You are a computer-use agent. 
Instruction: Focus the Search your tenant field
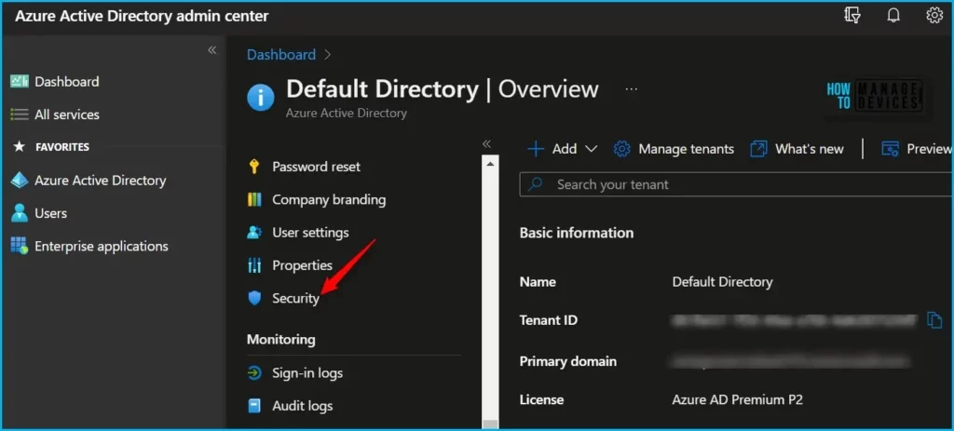[736, 184]
